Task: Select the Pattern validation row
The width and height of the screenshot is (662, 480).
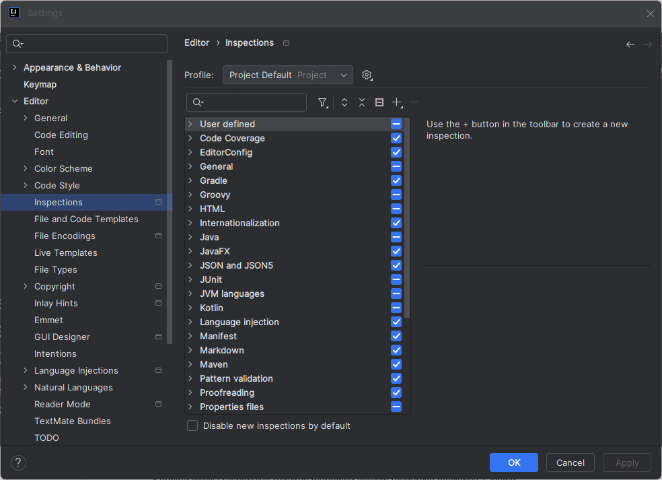Action: coord(295,378)
